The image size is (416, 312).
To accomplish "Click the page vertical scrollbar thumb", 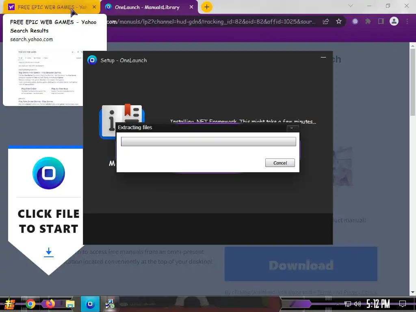I will (x=413, y=82).
